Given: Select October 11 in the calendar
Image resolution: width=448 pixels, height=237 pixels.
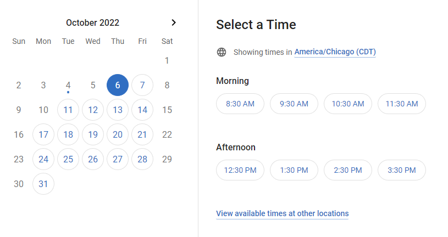Looking at the screenshot, I should [68, 110].
